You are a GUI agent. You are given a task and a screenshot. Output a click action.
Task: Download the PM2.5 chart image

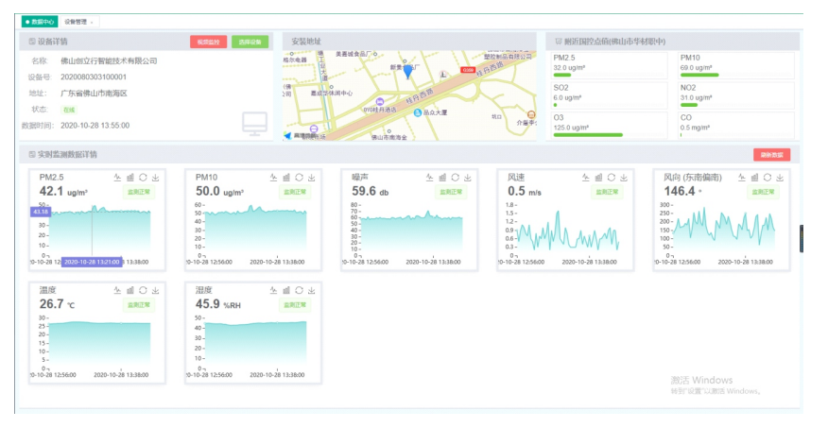coord(155,177)
